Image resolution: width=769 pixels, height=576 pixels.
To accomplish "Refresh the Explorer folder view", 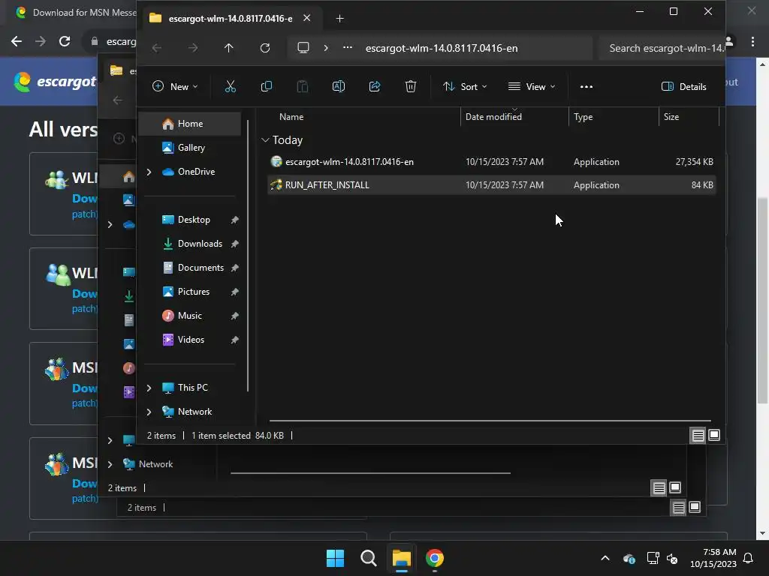I will pos(265,48).
